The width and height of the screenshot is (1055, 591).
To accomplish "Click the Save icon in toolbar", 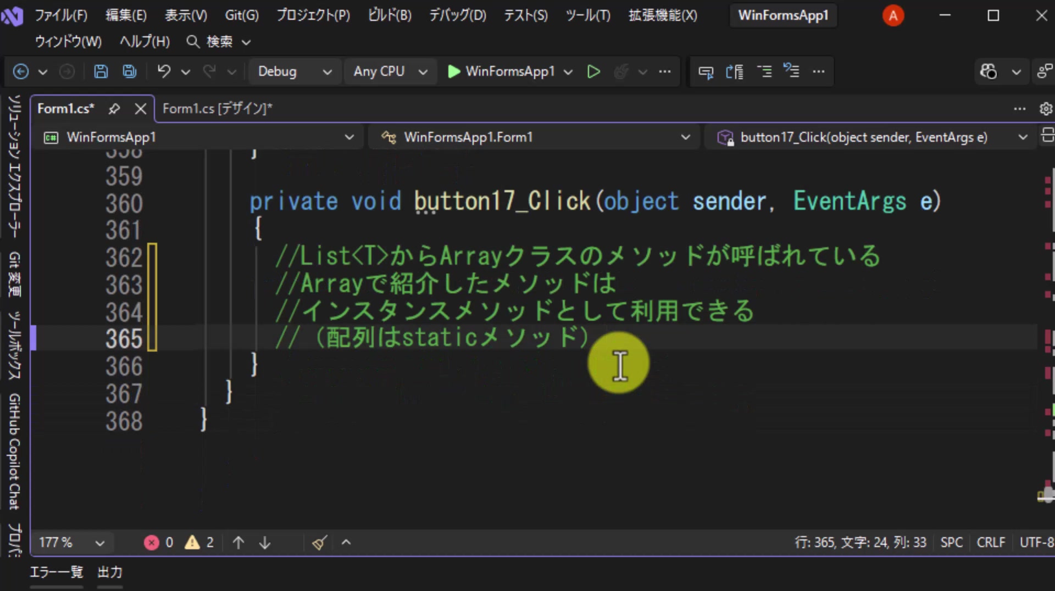I will click(101, 71).
